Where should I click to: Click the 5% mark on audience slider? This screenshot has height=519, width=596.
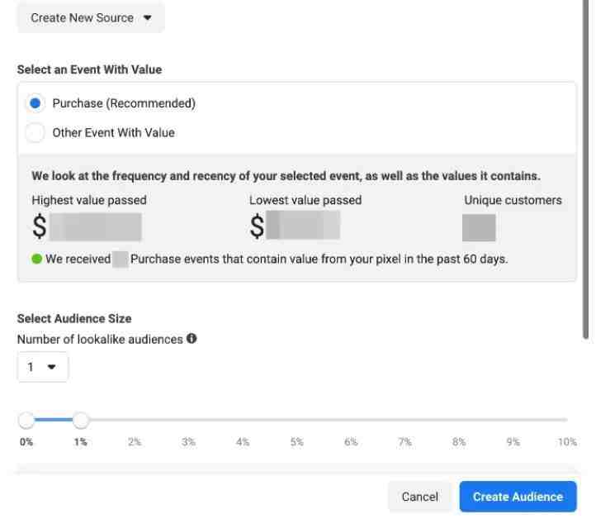point(297,442)
